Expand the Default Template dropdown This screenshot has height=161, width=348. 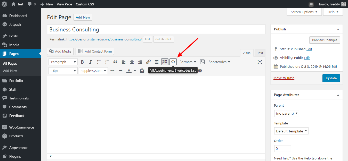pos(291,131)
